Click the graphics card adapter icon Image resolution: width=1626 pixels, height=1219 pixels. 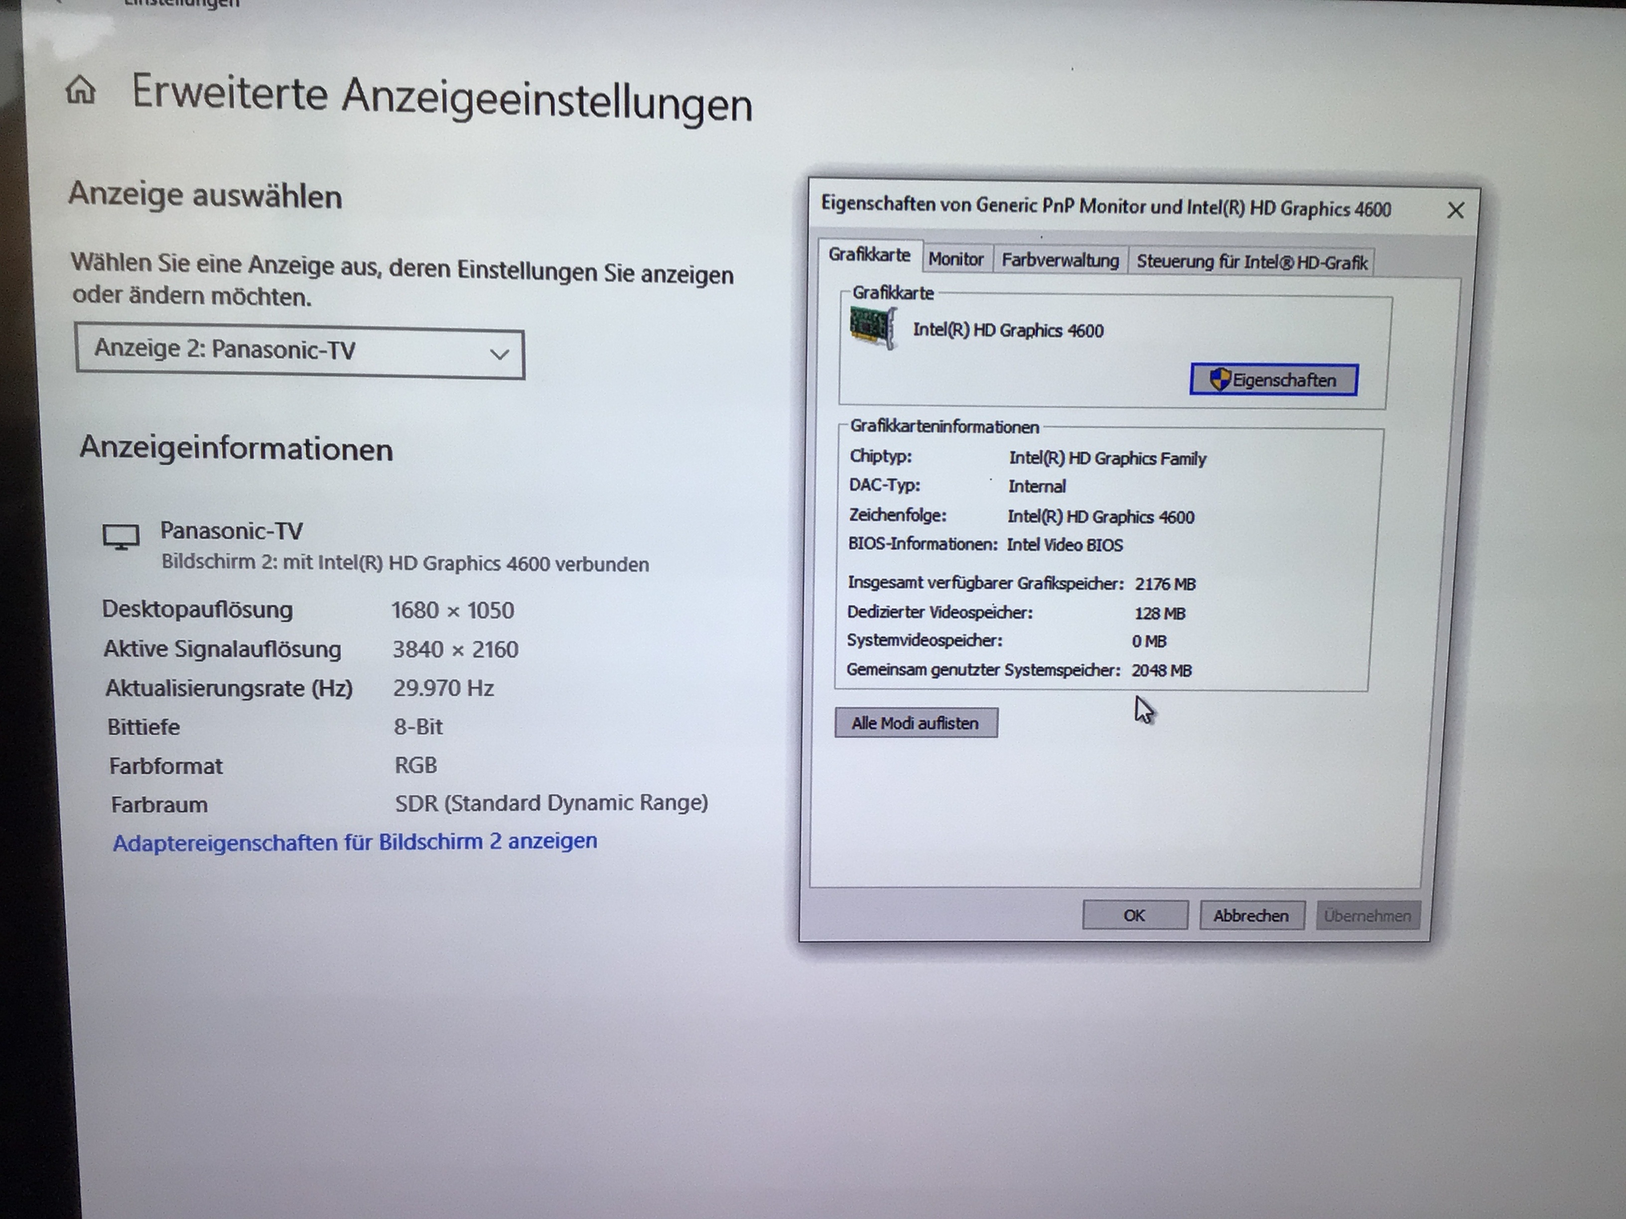[x=873, y=328]
